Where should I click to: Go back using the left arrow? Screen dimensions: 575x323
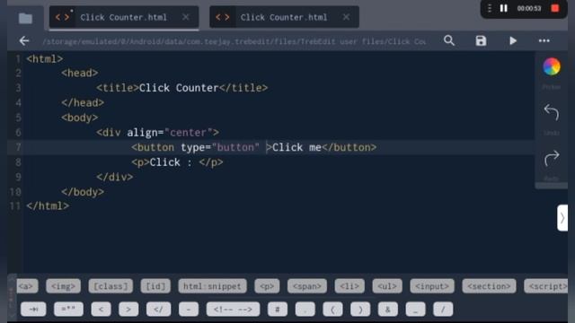(24, 40)
